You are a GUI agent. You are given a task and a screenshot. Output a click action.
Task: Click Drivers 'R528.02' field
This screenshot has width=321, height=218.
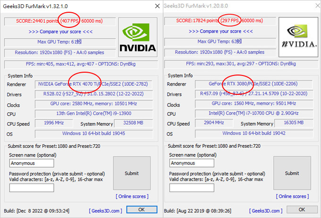pos(93,94)
